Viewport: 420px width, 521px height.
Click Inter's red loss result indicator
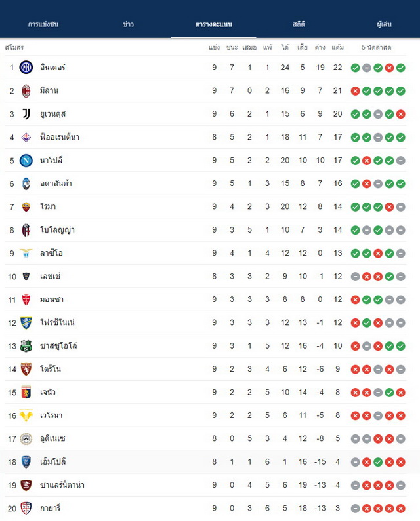[x=389, y=68]
